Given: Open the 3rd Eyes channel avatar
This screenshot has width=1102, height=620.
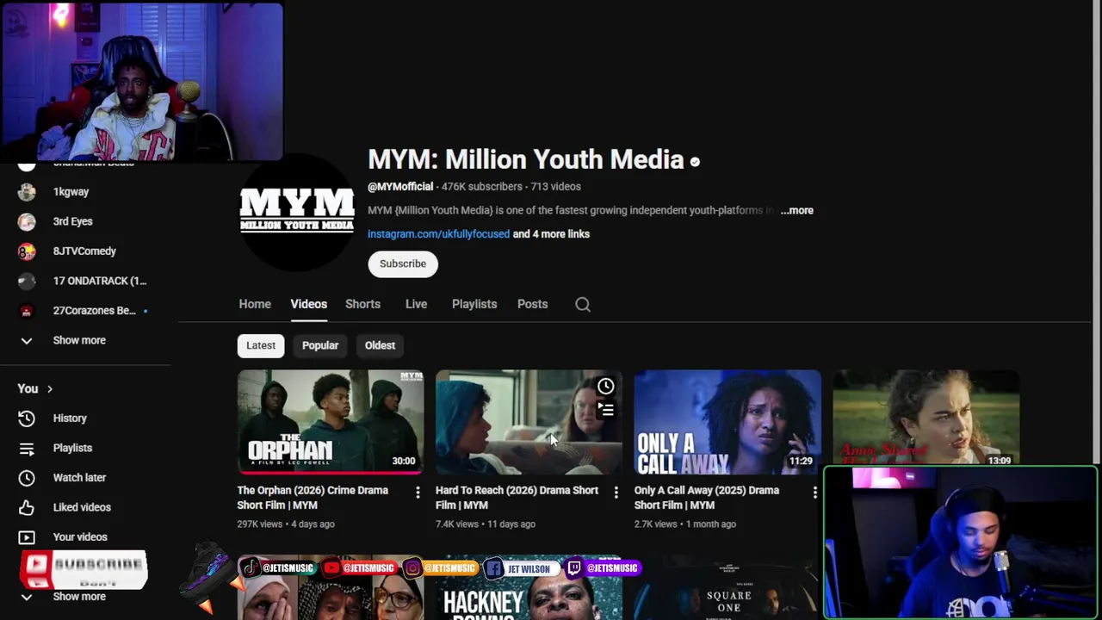Looking at the screenshot, I should [x=27, y=221].
